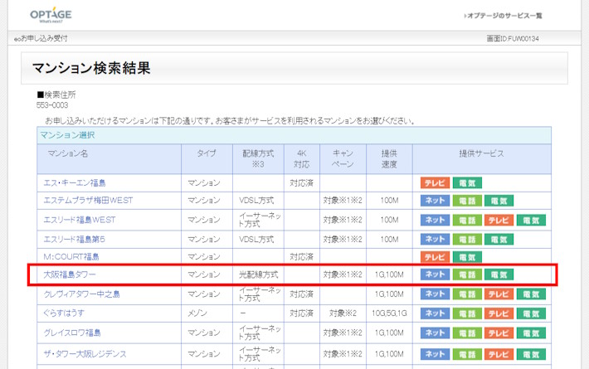Click テレビ badge in グレイスロワ福島 row

499,333
